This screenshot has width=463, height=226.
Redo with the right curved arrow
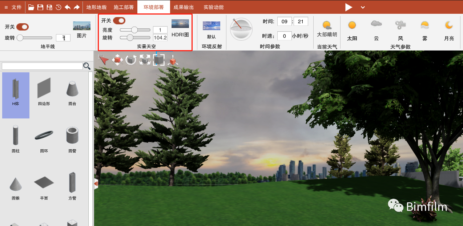77,7
